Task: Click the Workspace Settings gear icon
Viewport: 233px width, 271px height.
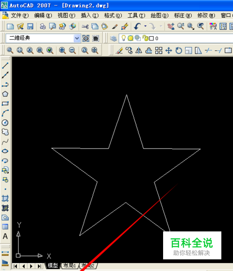Action: click(x=86, y=38)
